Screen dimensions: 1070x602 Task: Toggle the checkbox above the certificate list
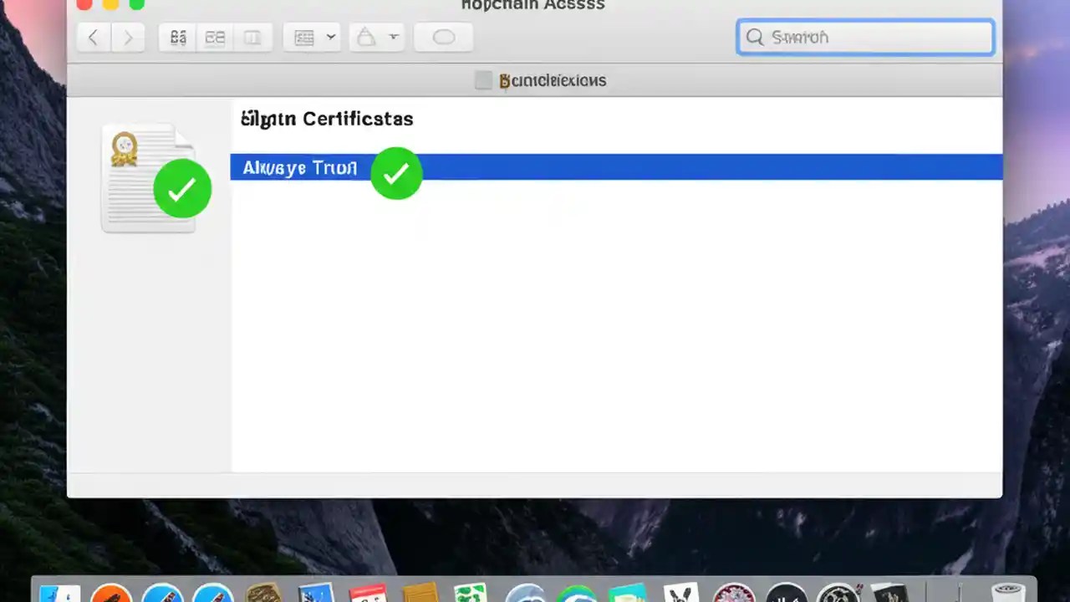[483, 80]
